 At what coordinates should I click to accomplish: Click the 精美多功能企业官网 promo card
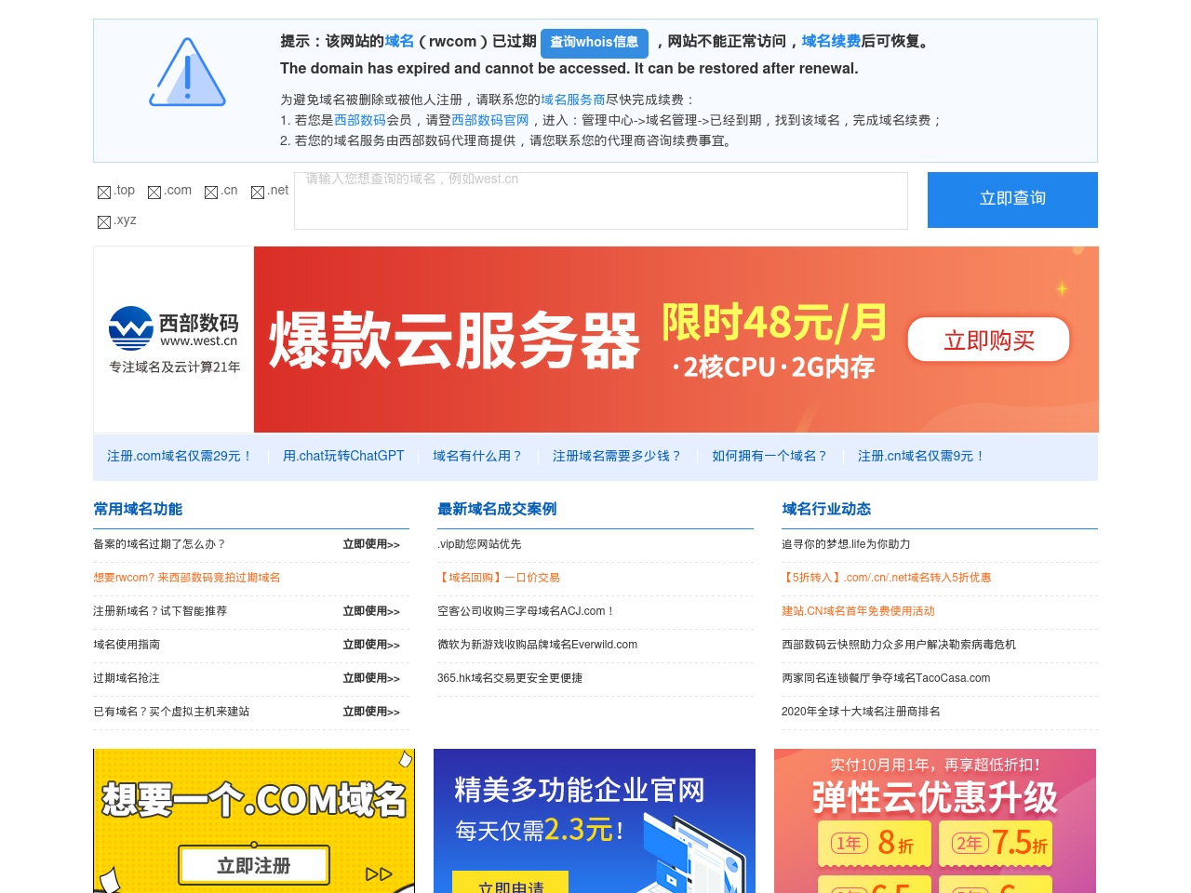(x=595, y=820)
